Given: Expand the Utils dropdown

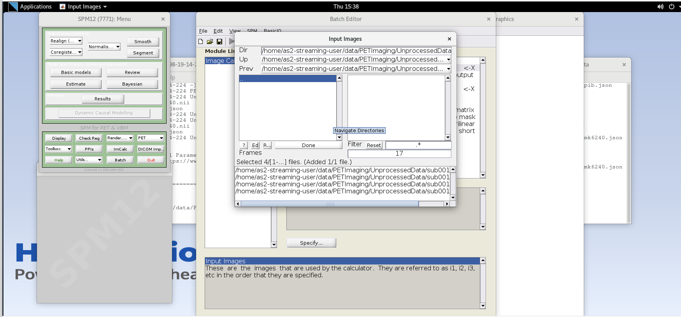Looking at the screenshot, I should 89,160.
